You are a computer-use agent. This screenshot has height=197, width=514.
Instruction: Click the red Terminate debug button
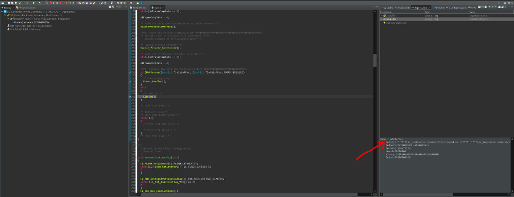tap(60, 3)
